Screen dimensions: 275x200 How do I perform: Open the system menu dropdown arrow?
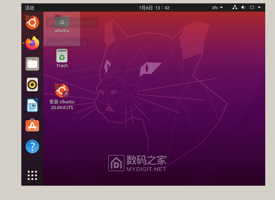[259, 8]
